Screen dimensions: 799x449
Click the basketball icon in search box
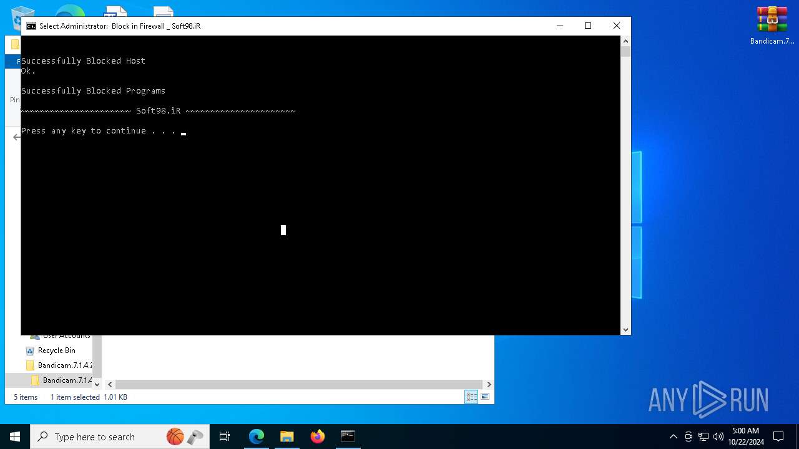(x=175, y=437)
